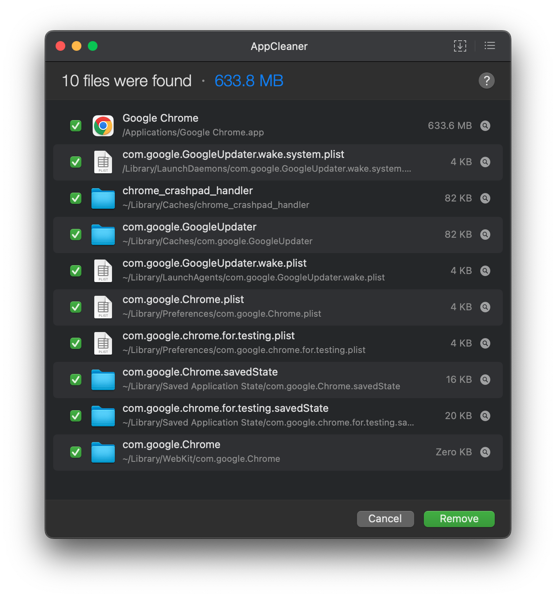Screen dimensions: 556x598
Task: Click magnifier for com.google.Chrome.savedState
Action: [485, 380]
